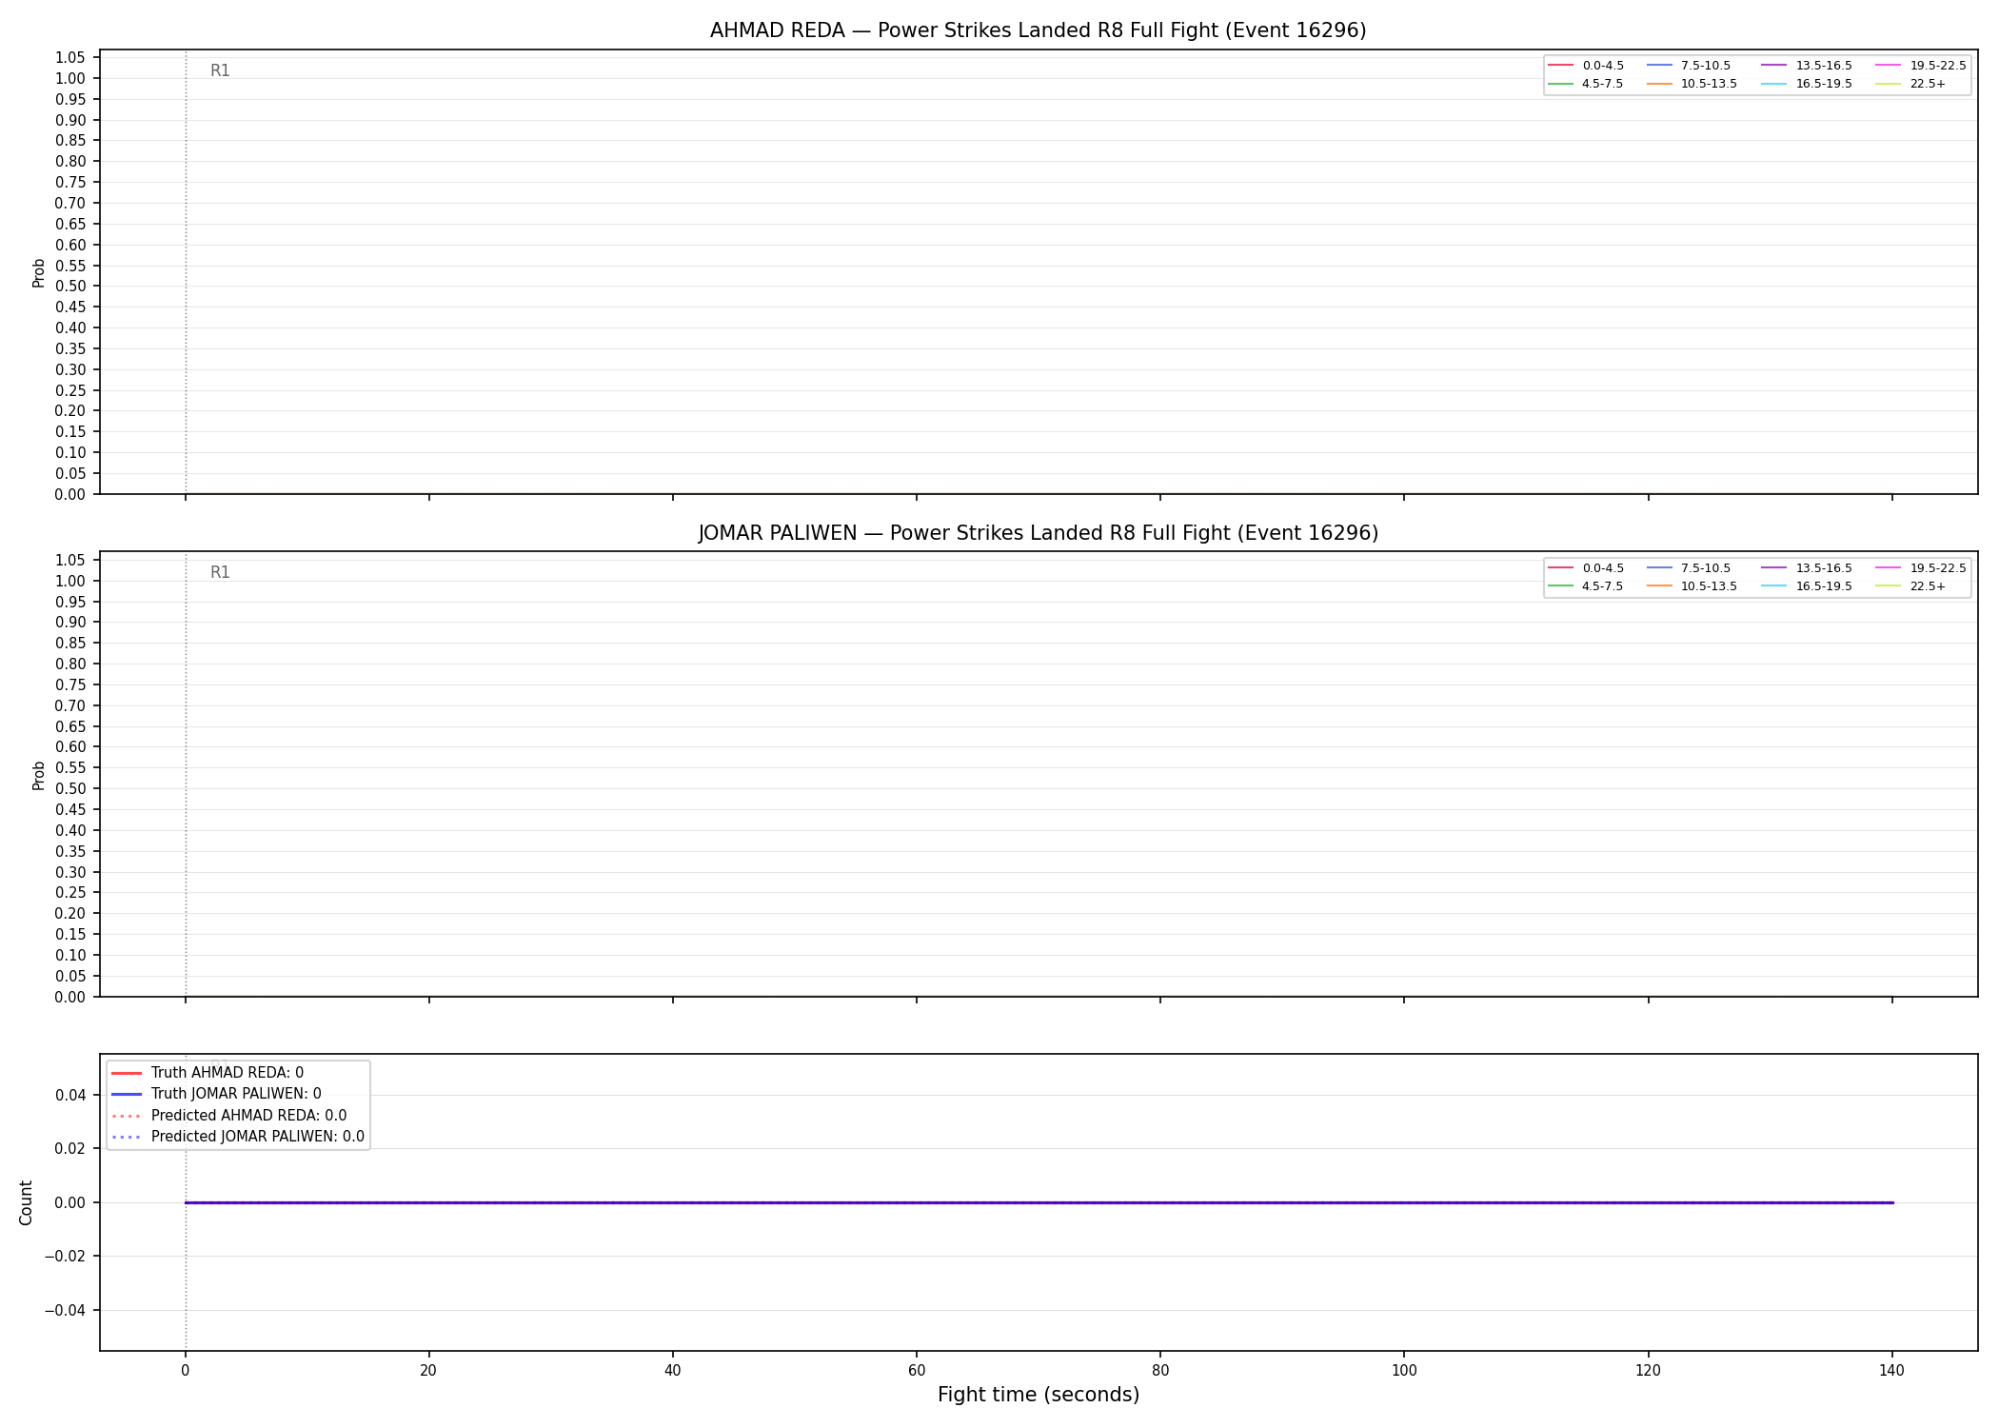The height and width of the screenshot is (1428, 1999).
Task: Click the JOMAR PALIWEN Power Strikes chart title
Action: (x=1038, y=533)
